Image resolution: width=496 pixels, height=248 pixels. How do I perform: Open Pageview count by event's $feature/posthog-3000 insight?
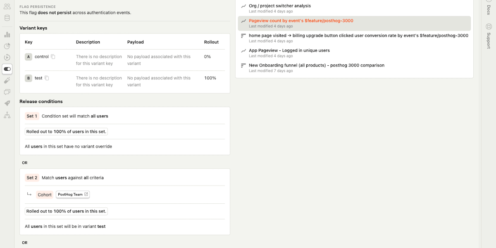click(x=354, y=23)
